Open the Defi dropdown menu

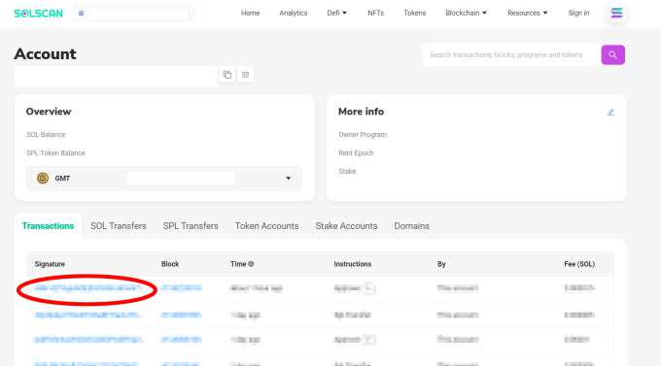[x=336, y=13]
